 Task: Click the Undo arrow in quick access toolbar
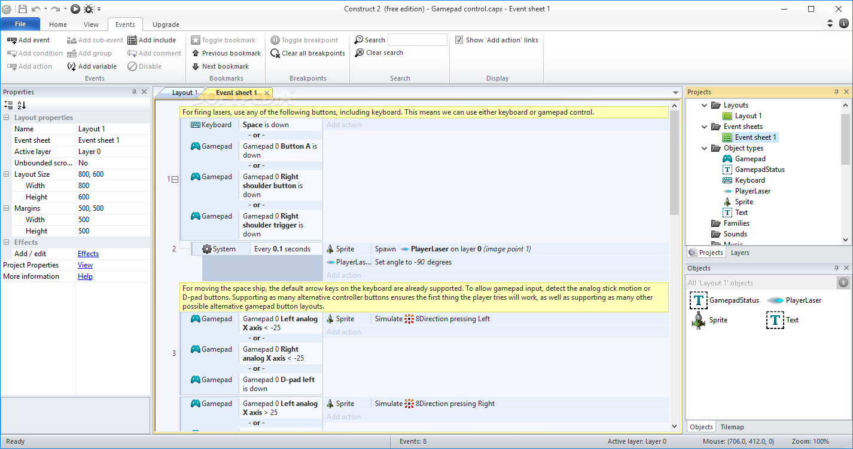pos(36,9)
